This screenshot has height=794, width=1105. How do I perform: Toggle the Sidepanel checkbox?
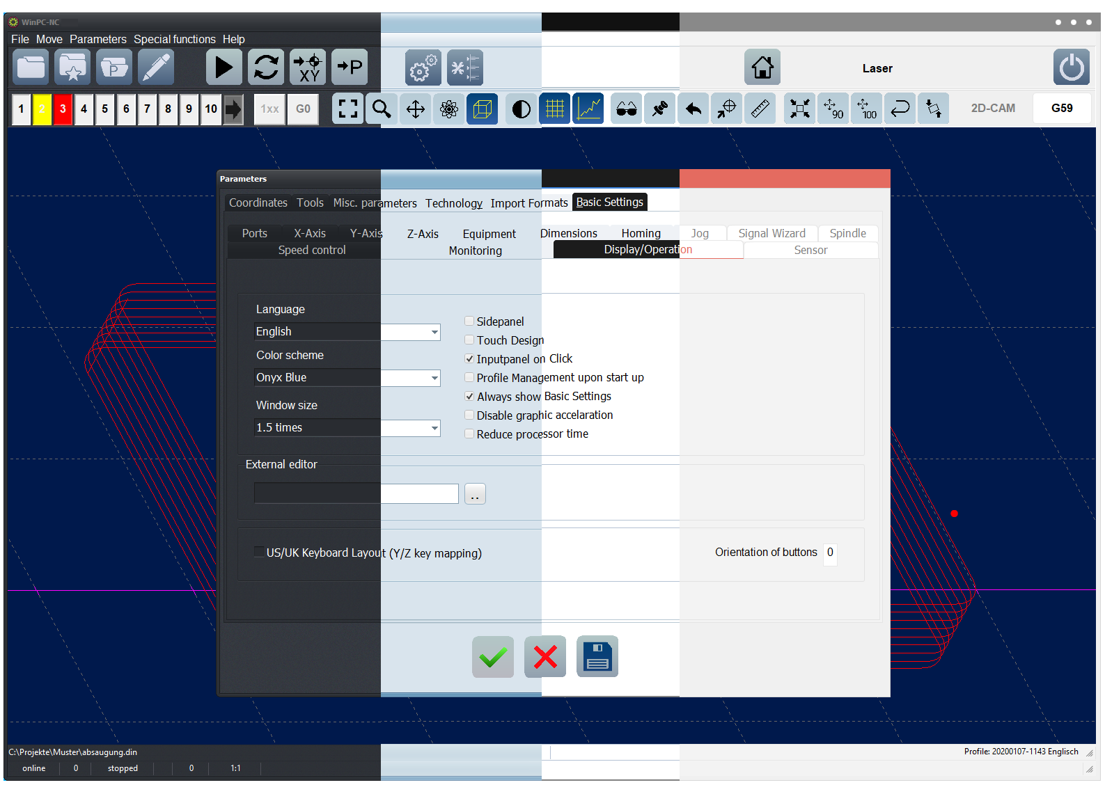tap(469, 321)
